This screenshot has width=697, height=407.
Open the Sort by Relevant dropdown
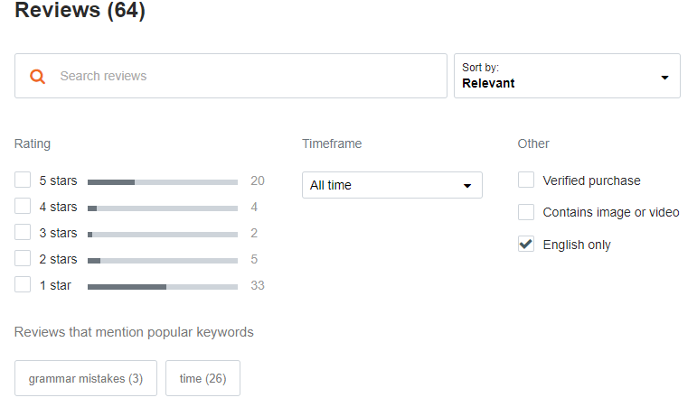[x=567, y=76]
